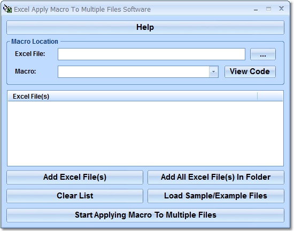Clear the list with Clear List button

pos(75,196)
